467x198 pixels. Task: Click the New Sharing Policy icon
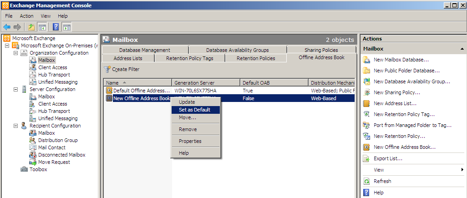(x=366, y=92)
